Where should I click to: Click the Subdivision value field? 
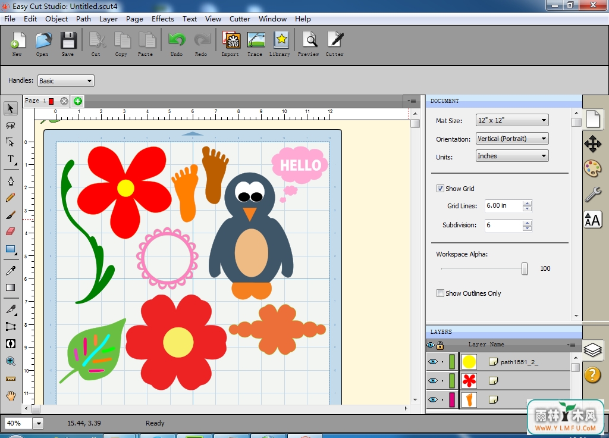pyautogui.click(x=503, y=226)
